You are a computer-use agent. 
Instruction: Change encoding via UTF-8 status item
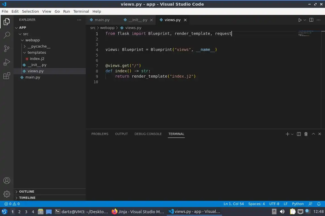coord(274,204)
